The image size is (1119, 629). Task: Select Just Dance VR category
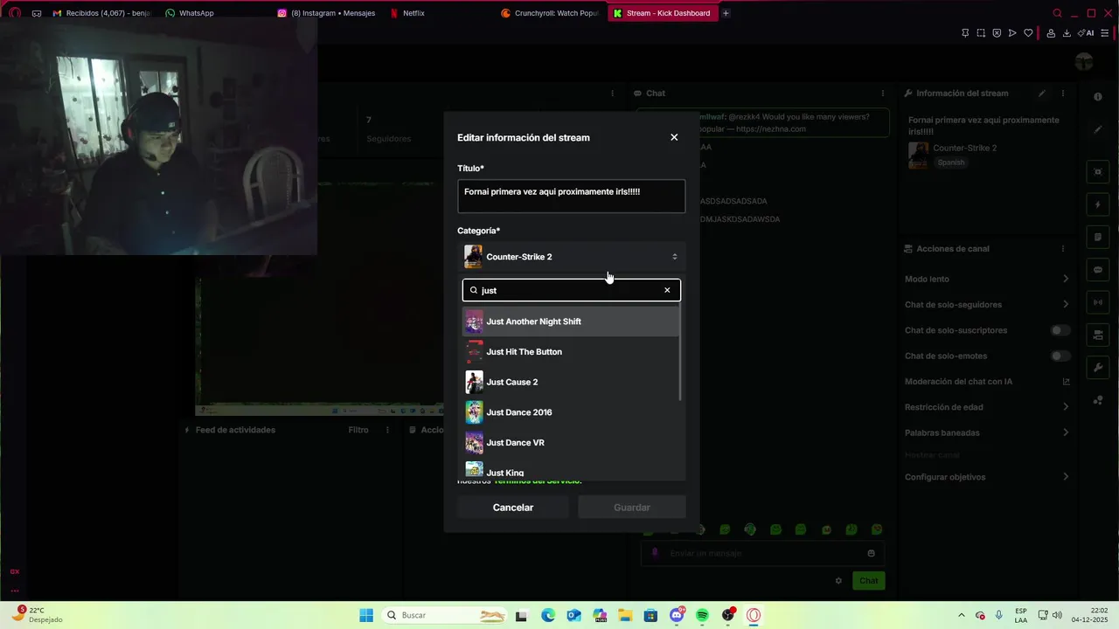(570, 443)
